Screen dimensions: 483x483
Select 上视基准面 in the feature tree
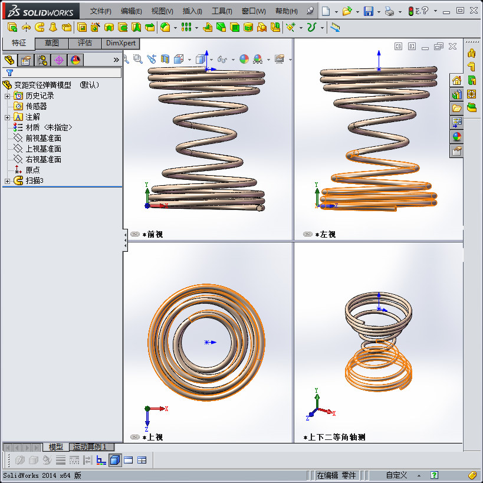[44, 149]
